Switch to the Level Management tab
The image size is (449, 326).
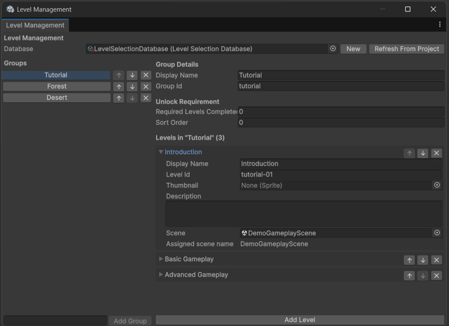(x=35, y=25)
